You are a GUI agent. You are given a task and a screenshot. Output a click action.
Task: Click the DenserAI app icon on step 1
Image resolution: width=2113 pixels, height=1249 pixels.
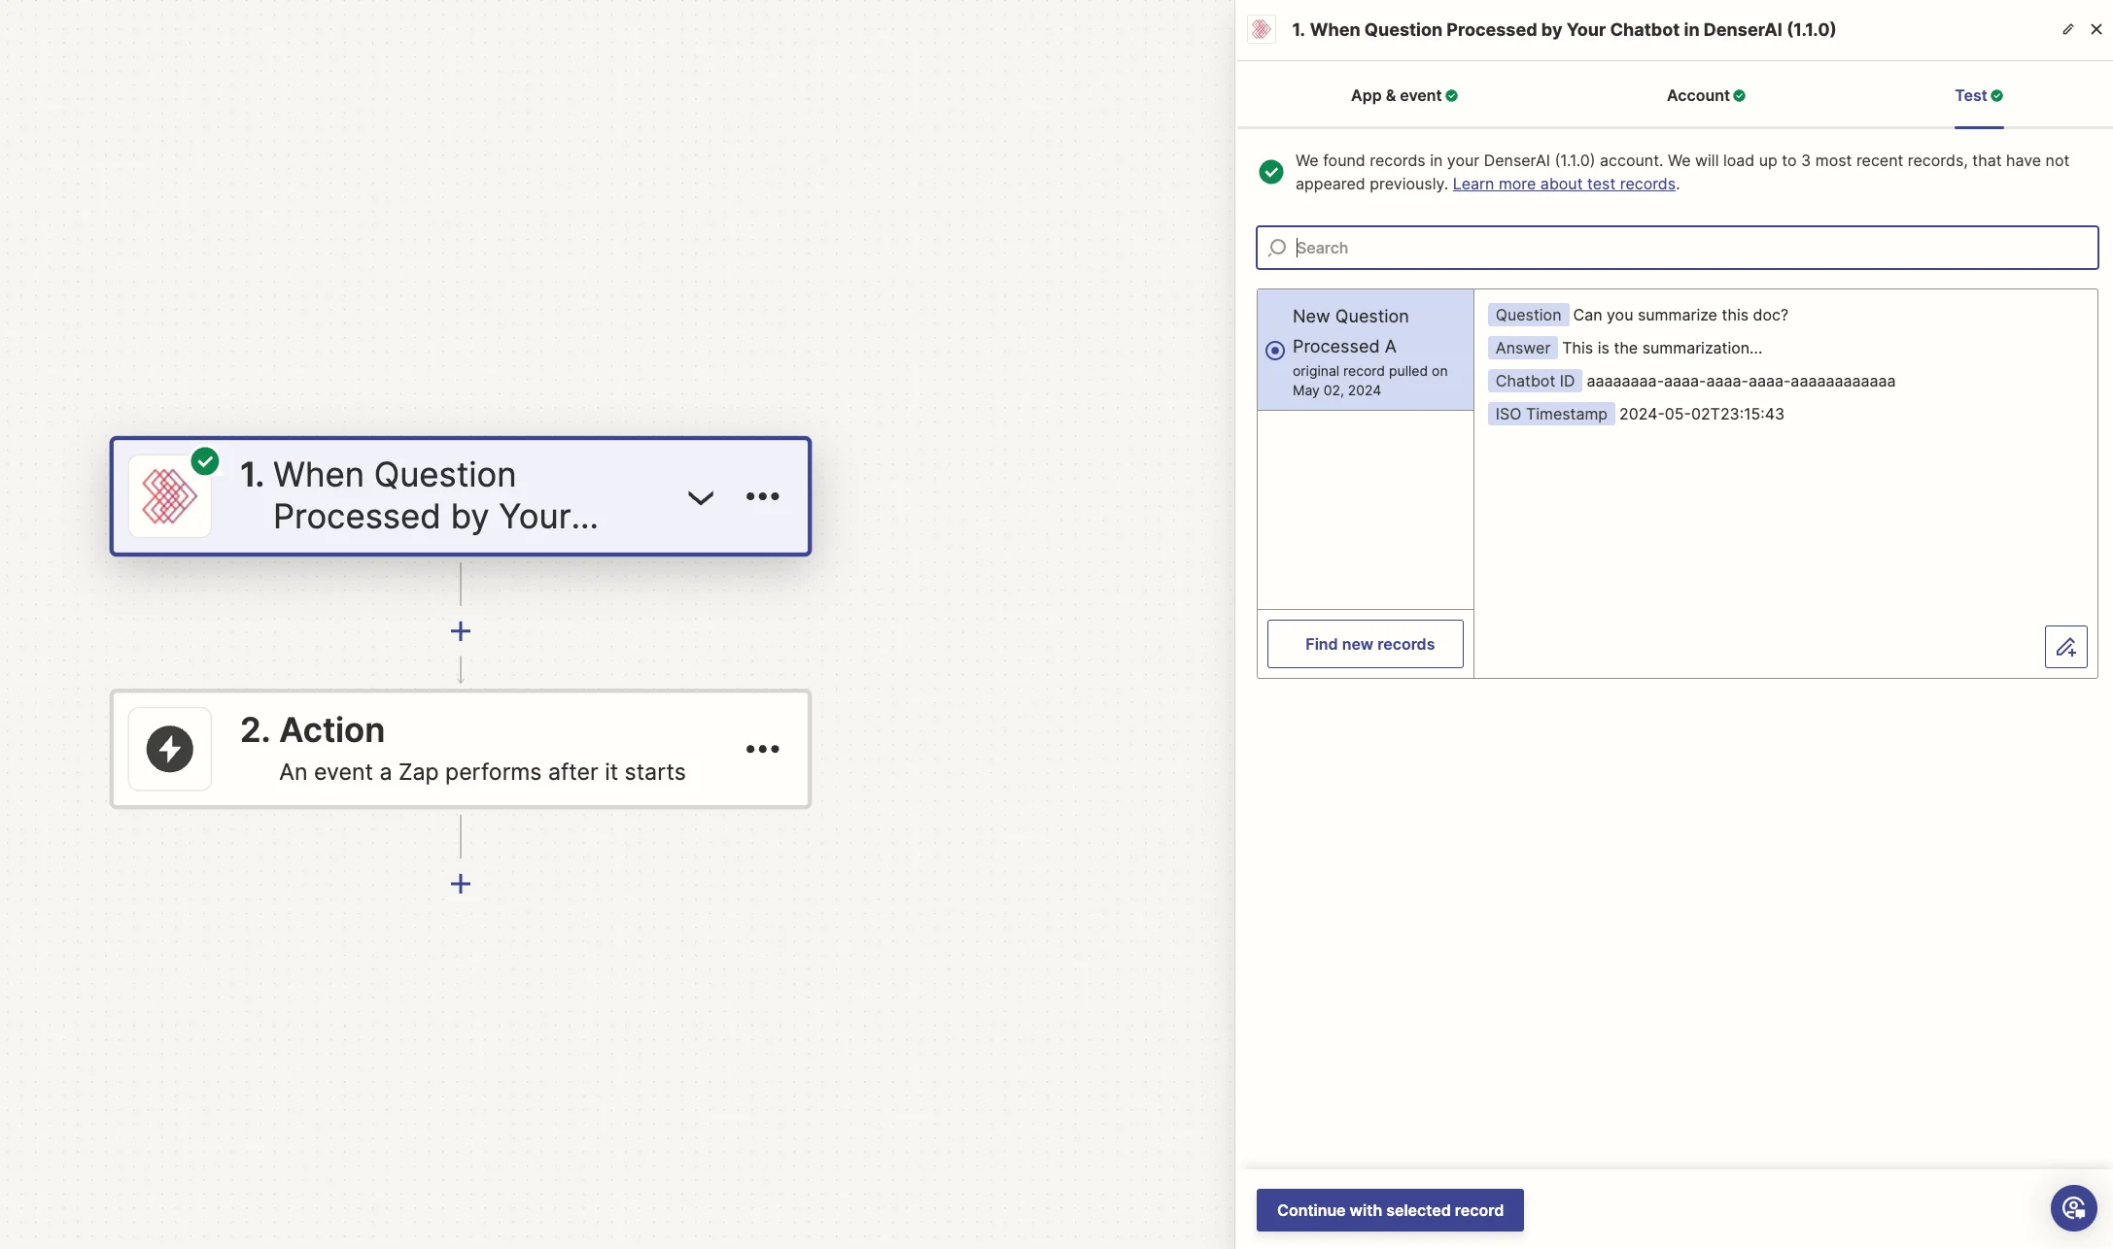[170, 496]
